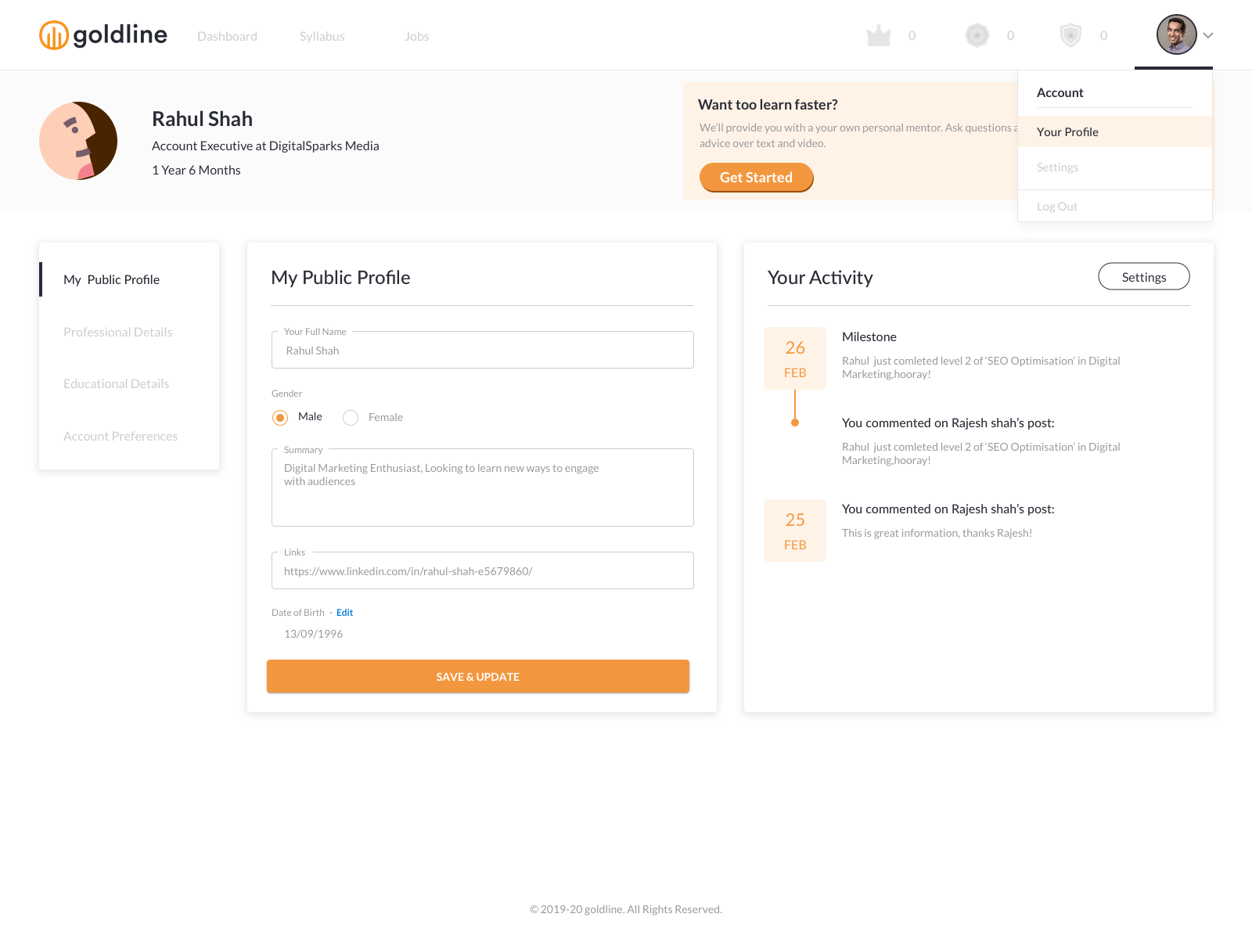Select the Professional Details sidebar tab
The width and height of the screenshot is (1252, 939).
coord(117,332)
